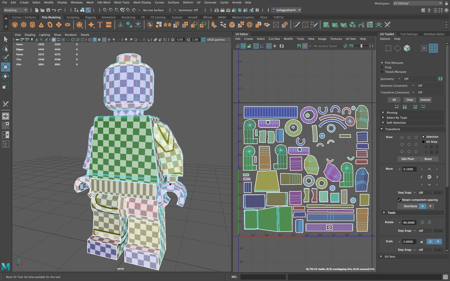The height and width of the screenshot is (281, 450).
Task: Click the Move value field 0.1000
Action: [x=409, y=169]
